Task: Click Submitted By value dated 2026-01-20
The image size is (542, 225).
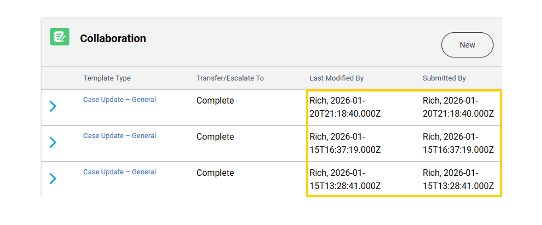Action: click(458, 107)
